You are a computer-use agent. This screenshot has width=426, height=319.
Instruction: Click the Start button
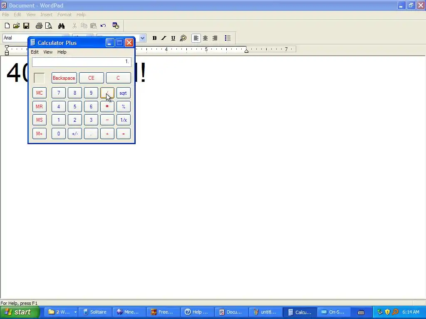20,312
